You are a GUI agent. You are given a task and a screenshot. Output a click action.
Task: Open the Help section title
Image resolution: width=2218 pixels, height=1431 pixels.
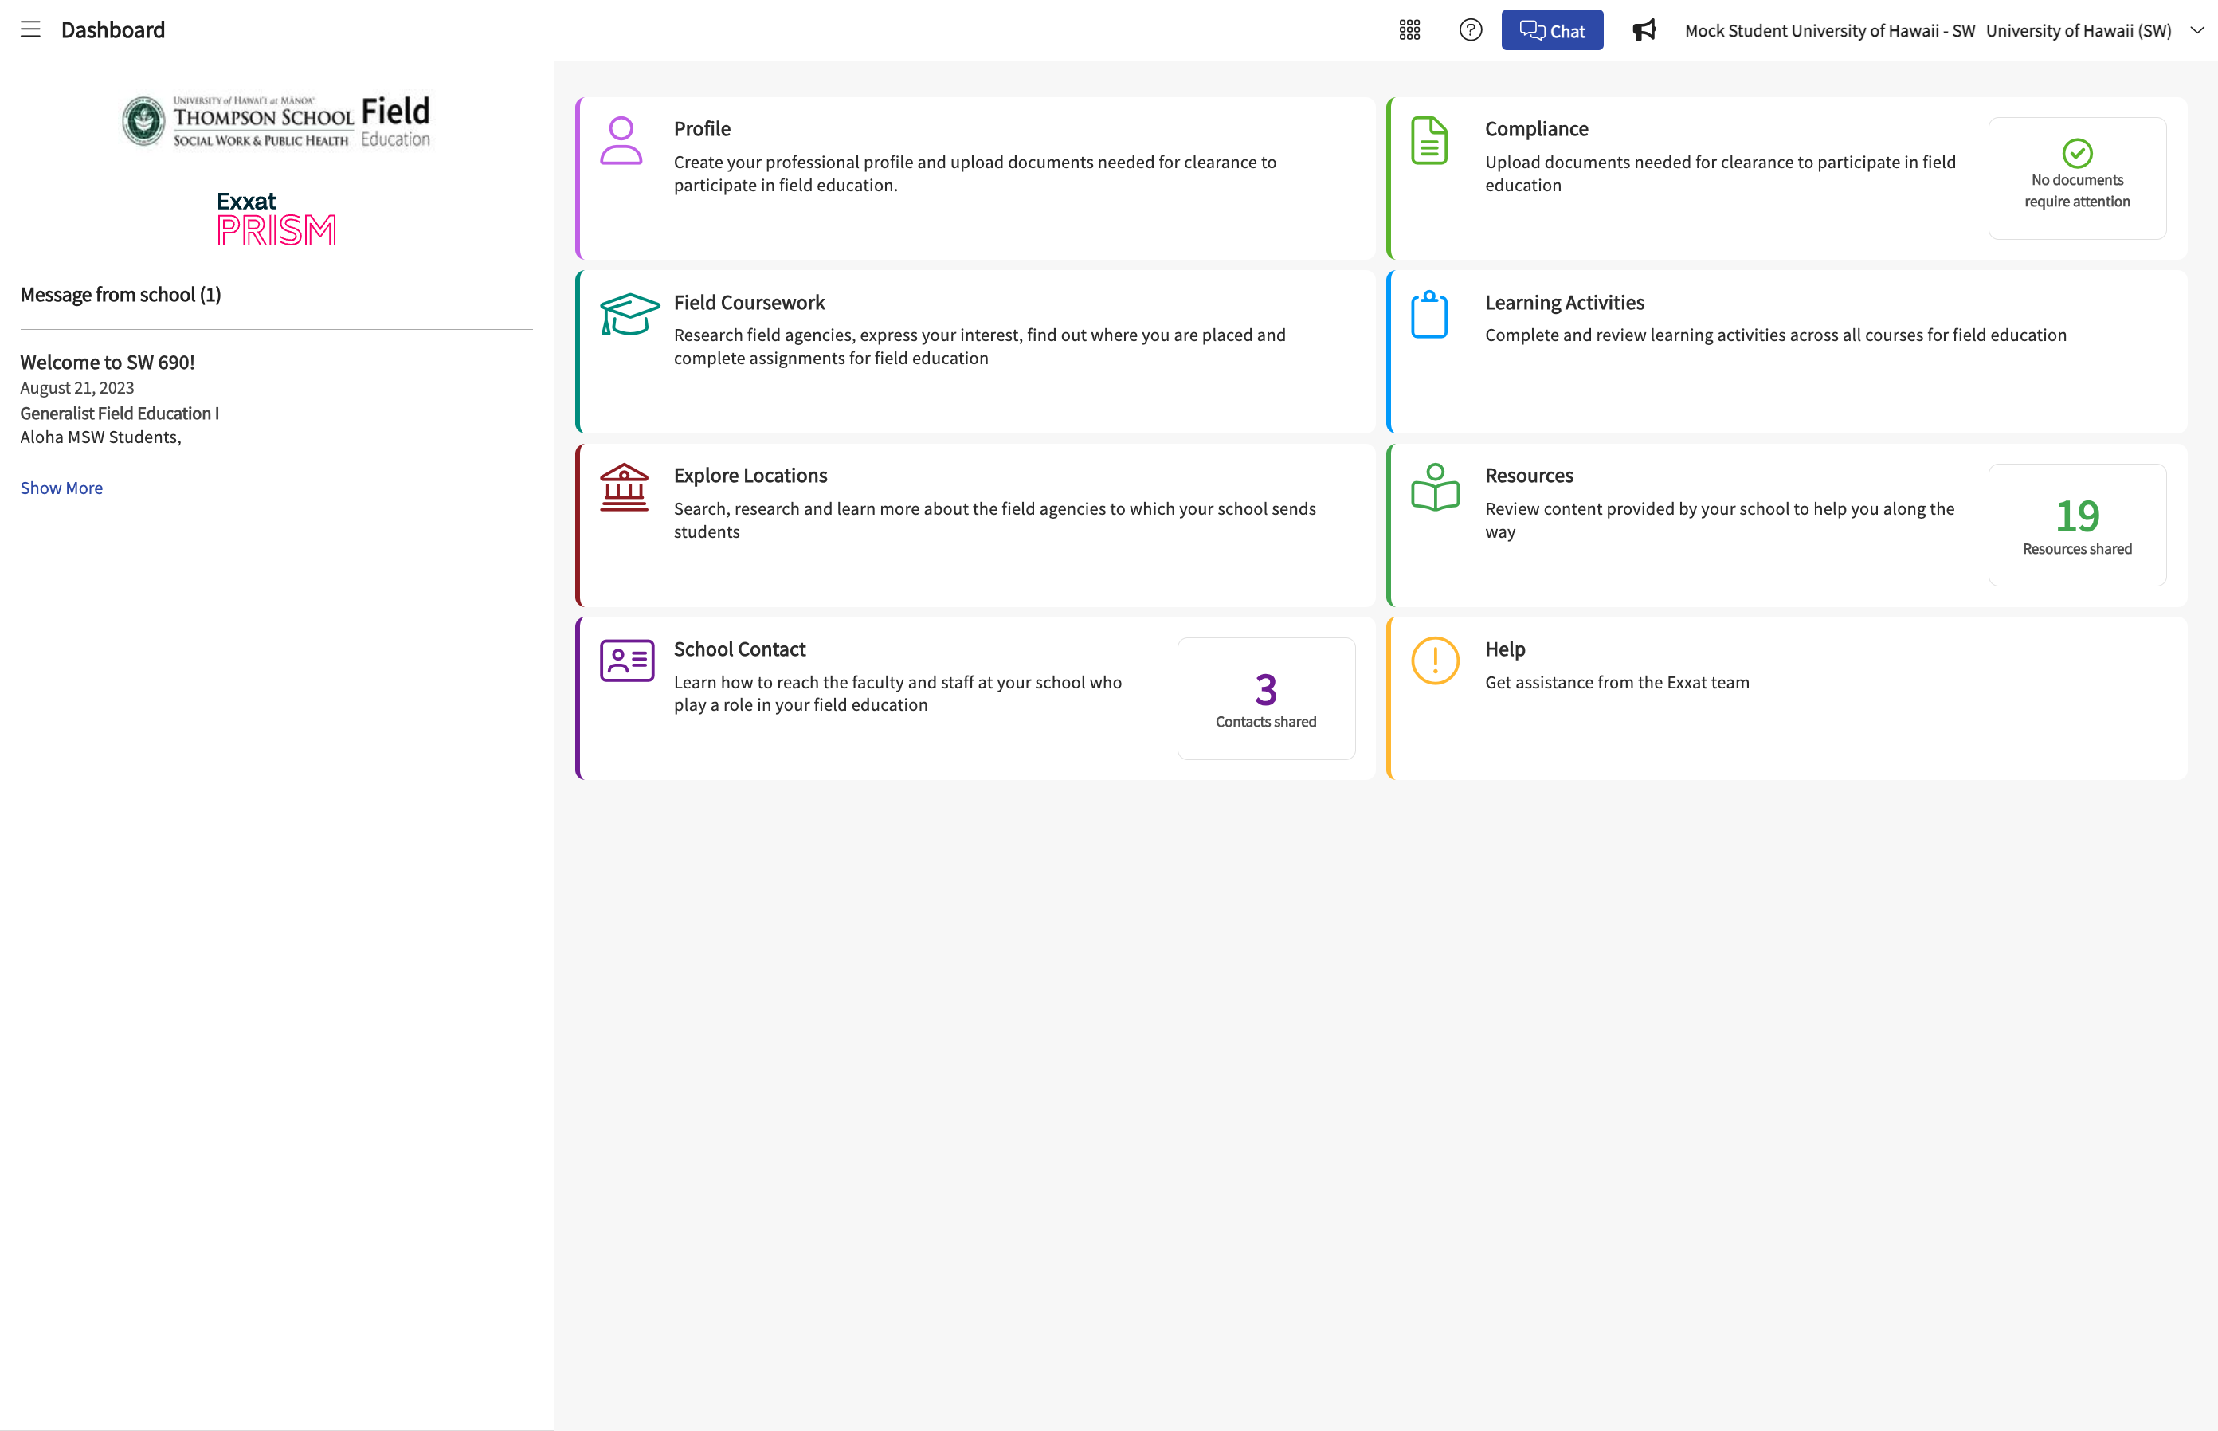tap(1504, 649)
